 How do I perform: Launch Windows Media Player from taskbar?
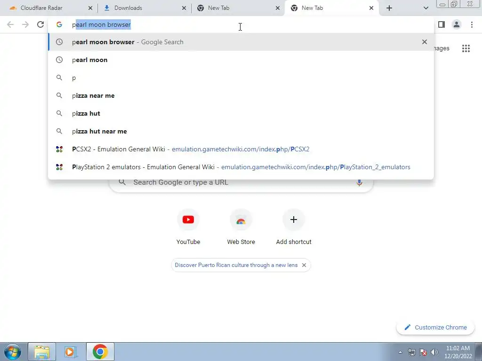point(71,352)
